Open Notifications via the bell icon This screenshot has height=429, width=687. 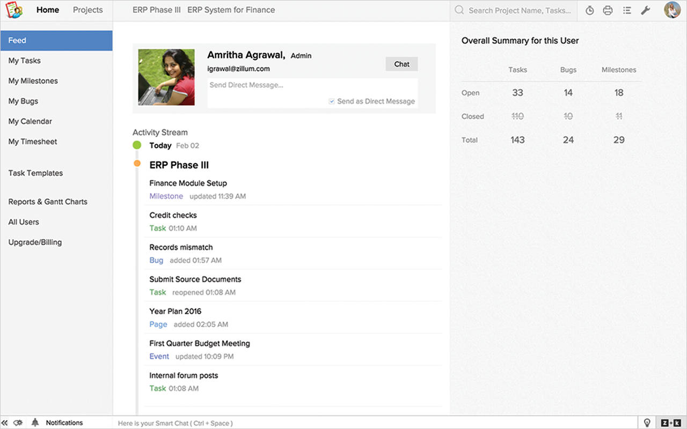tap(34, 423)
